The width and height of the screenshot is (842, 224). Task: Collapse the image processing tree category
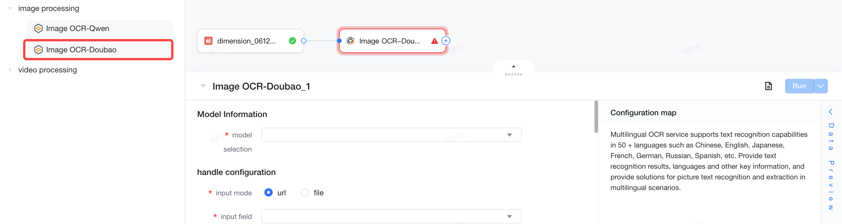tap(10, 9)
